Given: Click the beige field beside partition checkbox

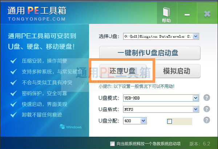Looking at the screenshot, I should pos(182,121).
